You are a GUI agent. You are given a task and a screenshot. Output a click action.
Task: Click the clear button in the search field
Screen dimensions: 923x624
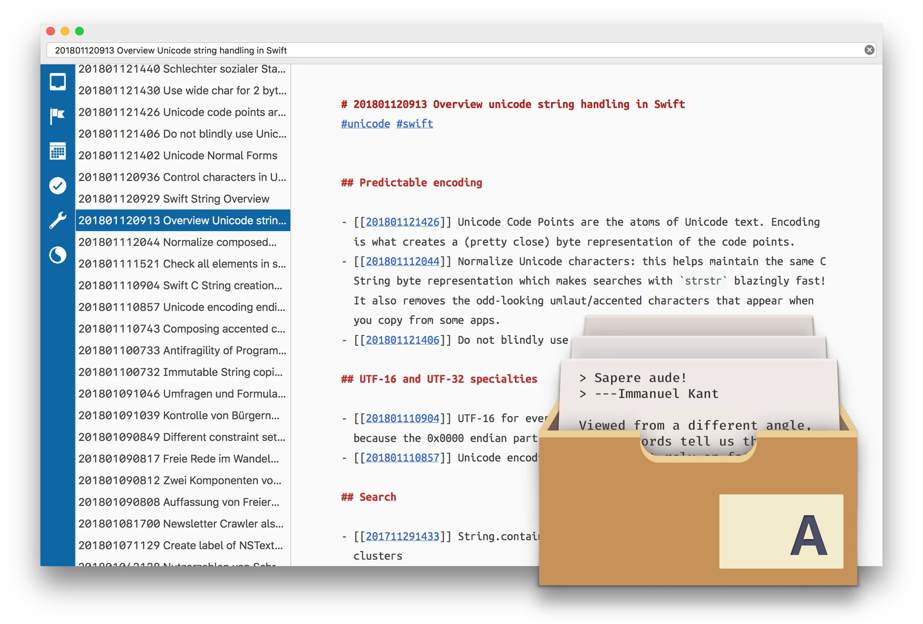pos(870,50)
